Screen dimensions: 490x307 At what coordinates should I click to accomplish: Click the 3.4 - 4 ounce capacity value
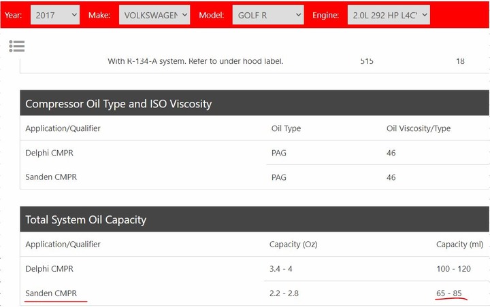[x=280, y=269]
